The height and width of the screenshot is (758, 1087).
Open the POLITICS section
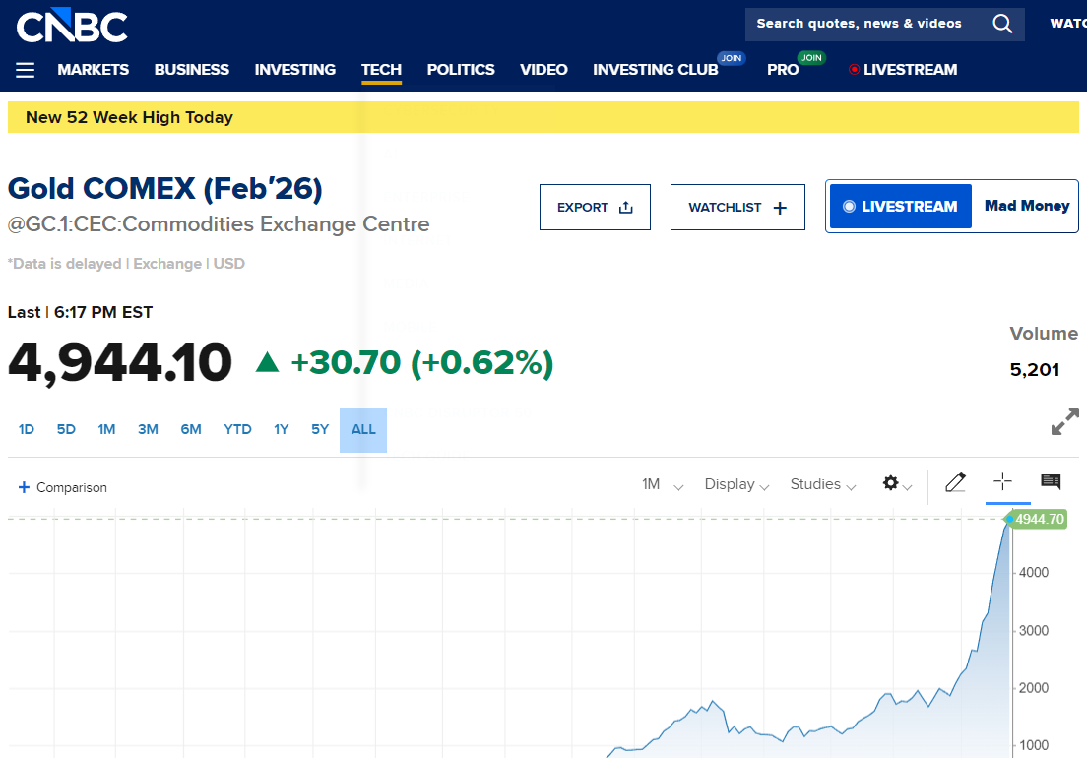point(461,70)
